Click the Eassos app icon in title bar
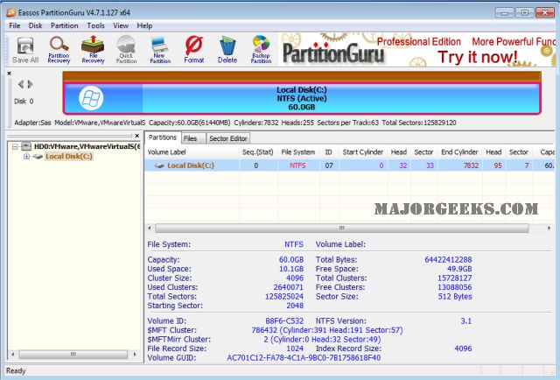The width and height of the screenshot is (560, 380). click(x=10, y=12)
